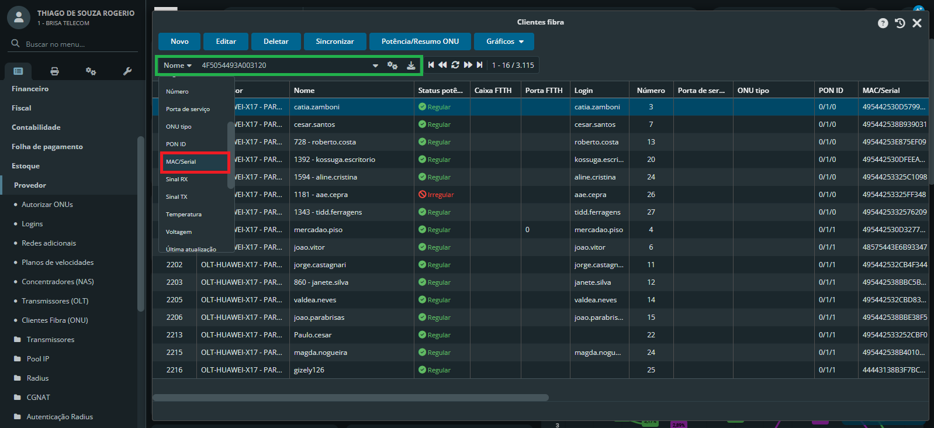Screen dimensions: 934x428
Task: Jump to the first page of results
Action: click(431, 65)
